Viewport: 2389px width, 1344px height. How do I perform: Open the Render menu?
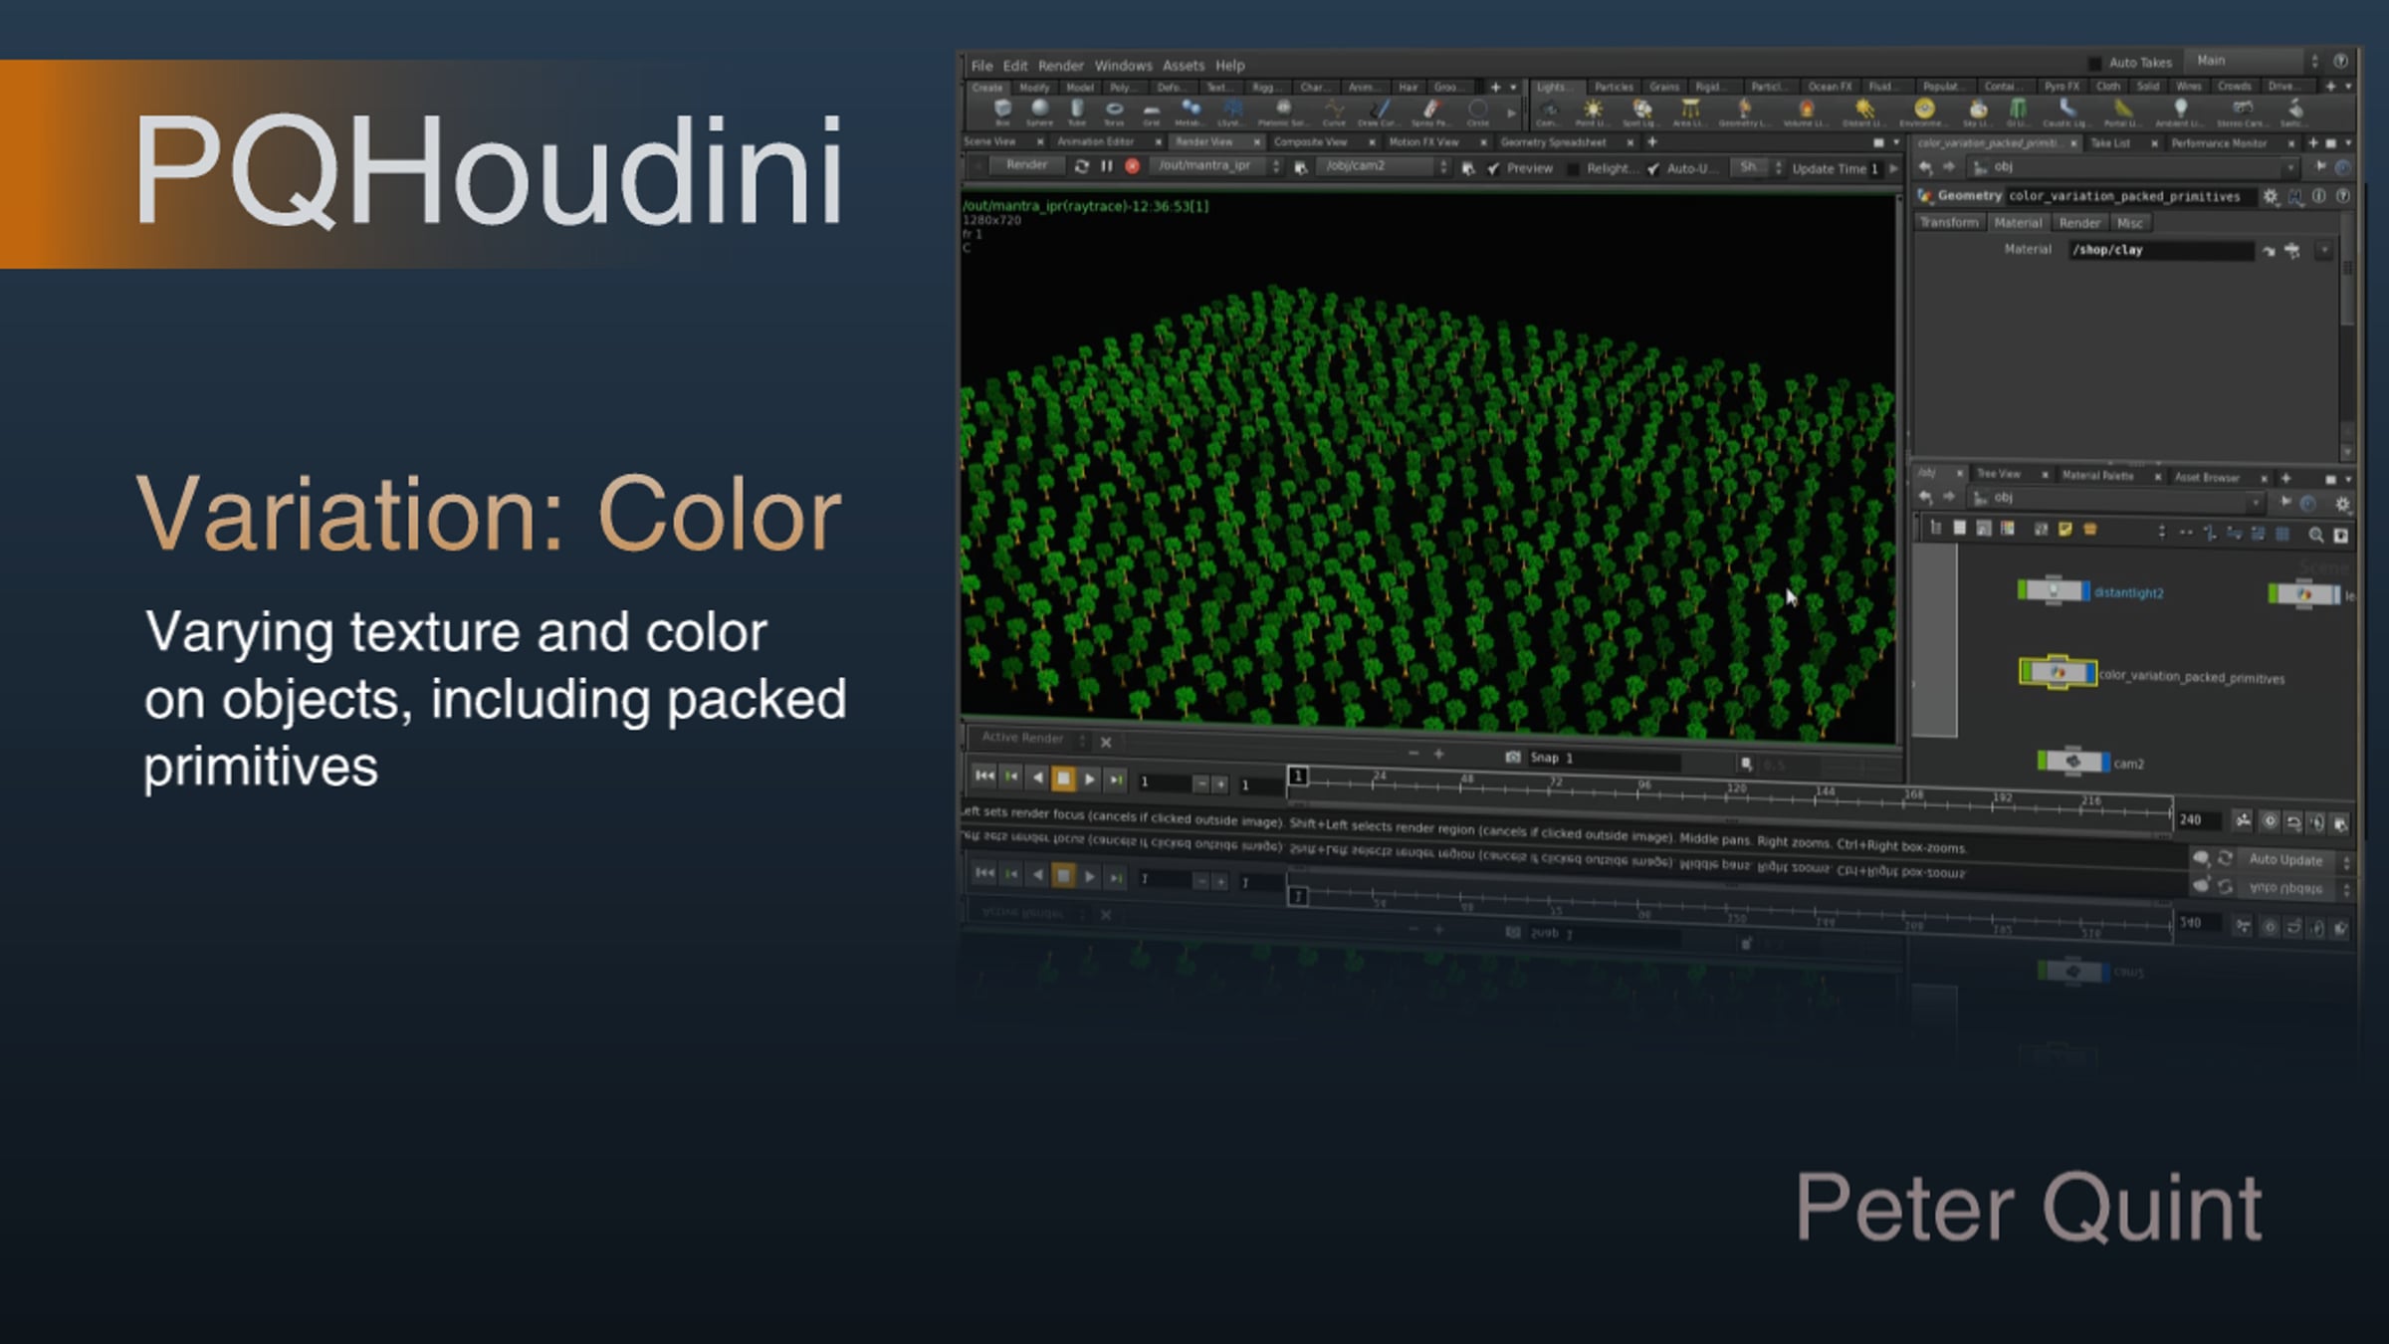coord(1060,66)
